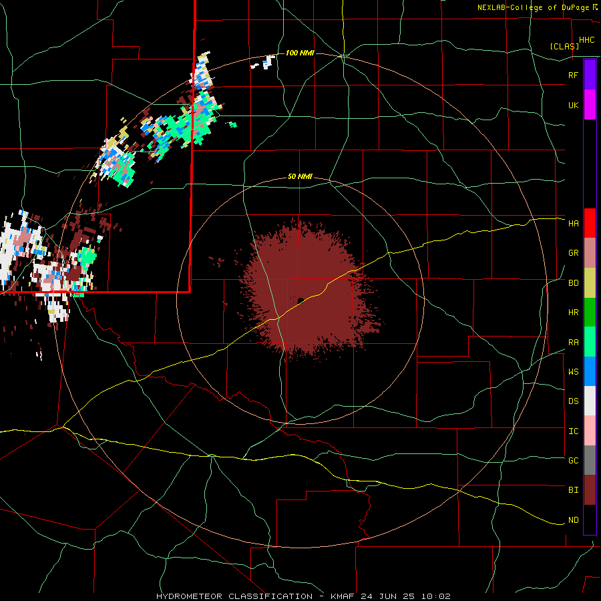
Task: Click the IC legend label
Action: click(573, 431)
